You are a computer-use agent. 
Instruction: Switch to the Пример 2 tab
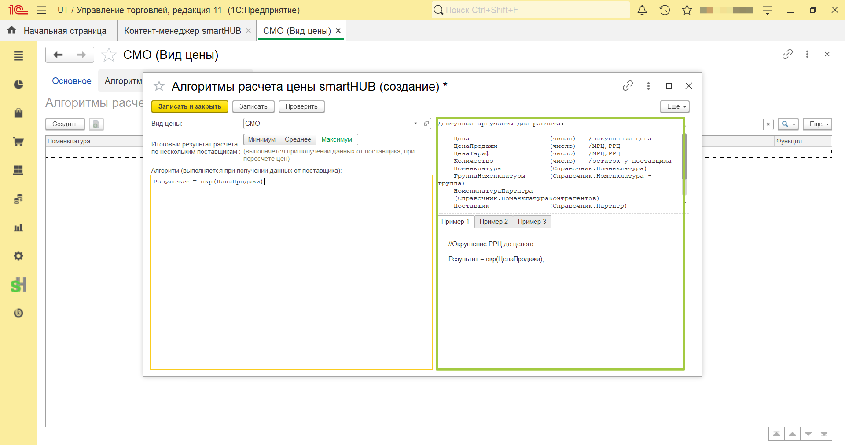click(x=493, y=222)
